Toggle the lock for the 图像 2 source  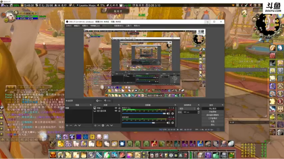[119, 108]
